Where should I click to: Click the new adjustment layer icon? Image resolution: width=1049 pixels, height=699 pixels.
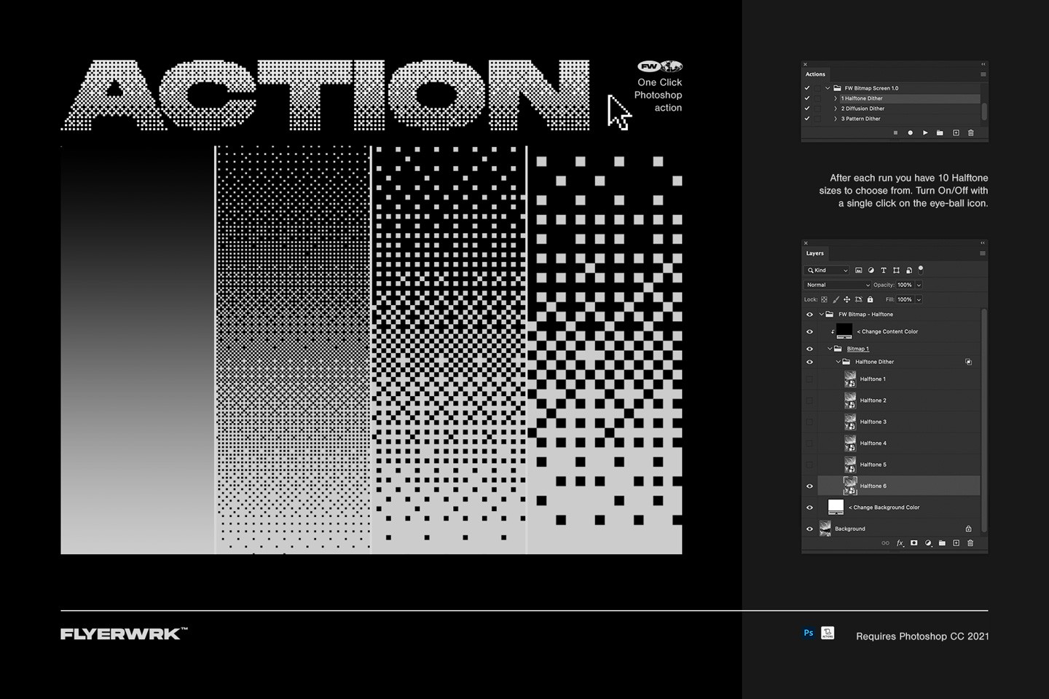point(927,542)
